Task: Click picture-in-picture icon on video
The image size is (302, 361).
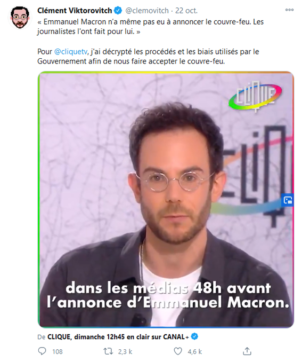Action: click(x=288, y=200)
